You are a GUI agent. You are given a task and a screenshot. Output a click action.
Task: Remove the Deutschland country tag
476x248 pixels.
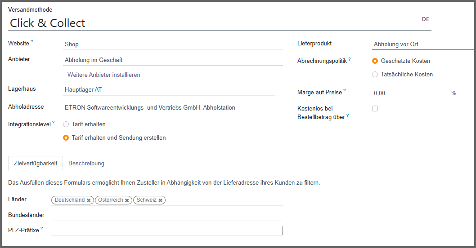click(x=89, y=200)
